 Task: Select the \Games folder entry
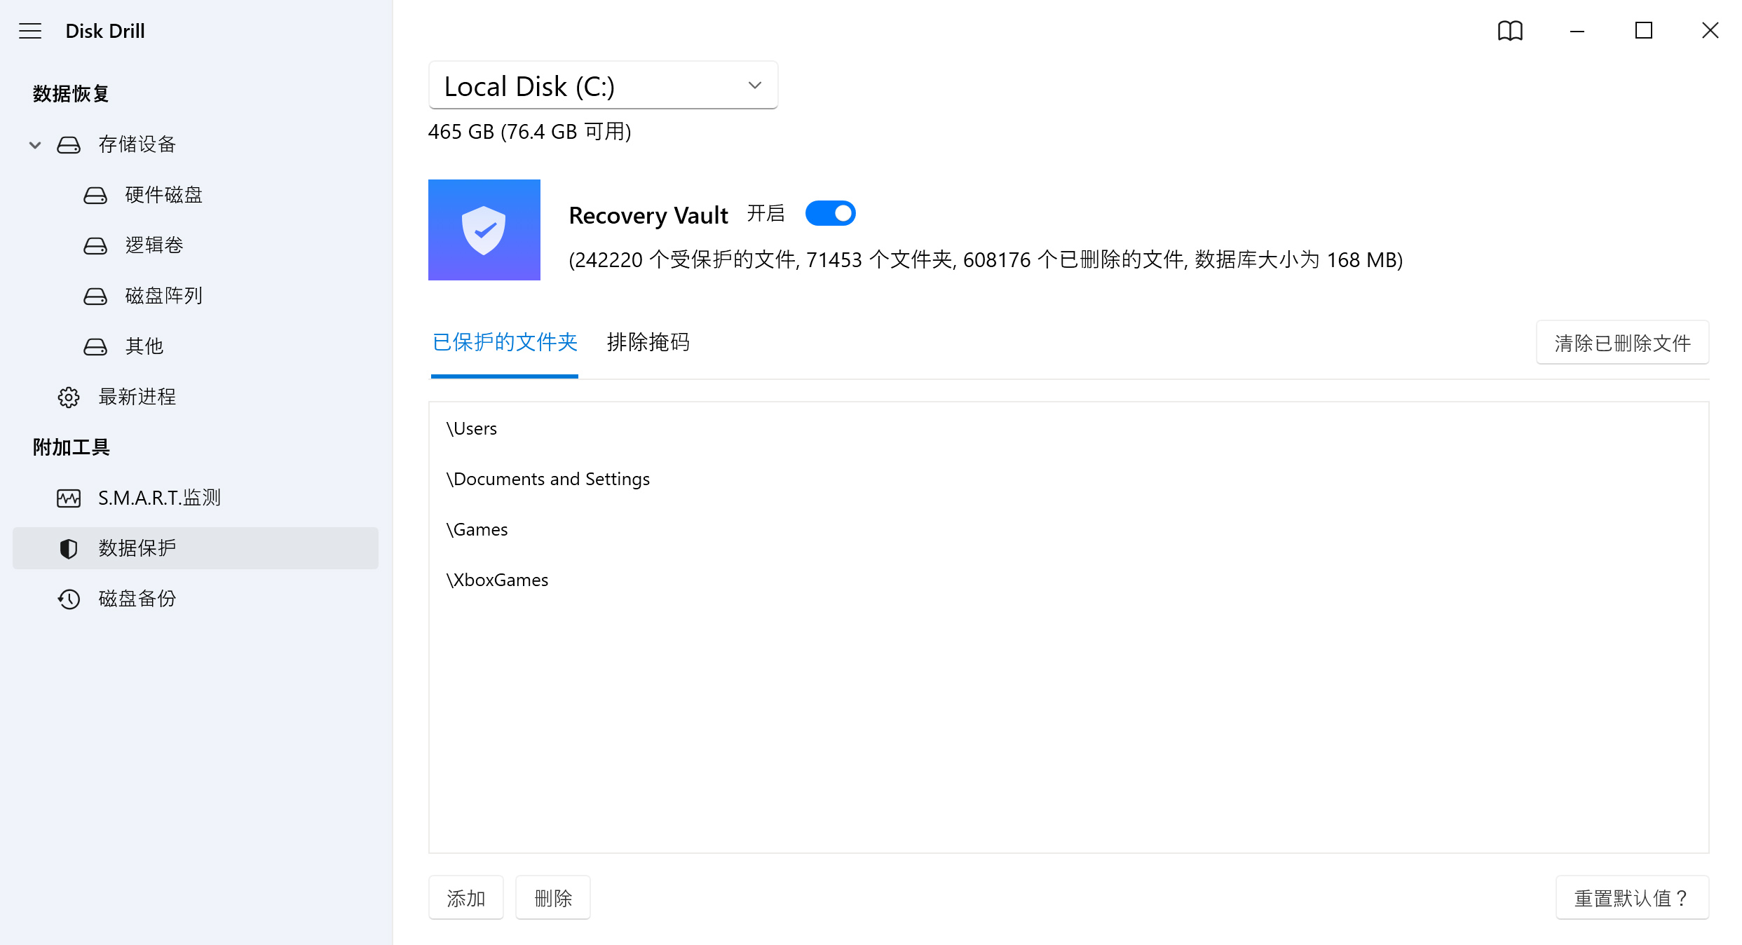point(476,529)
